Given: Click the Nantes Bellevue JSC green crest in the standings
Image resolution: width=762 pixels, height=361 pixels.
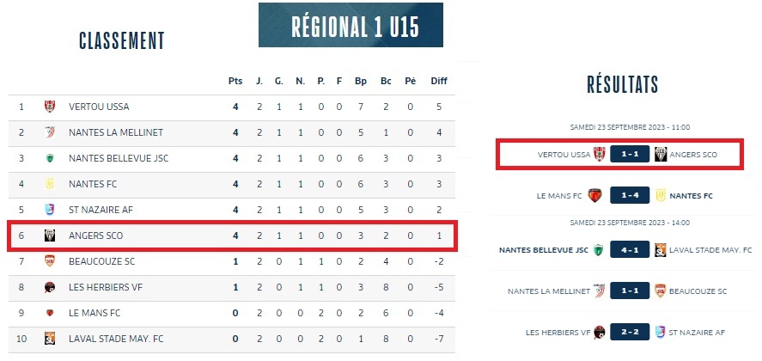Looking at the screenshot, I should pyautogui.click(x=50, y=158).
